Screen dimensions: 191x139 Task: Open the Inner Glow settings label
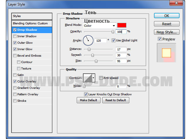point(25,49)
